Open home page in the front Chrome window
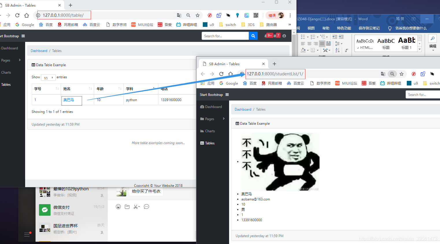This screenshot has height=244, width=440. pyautogui.click(x=231, y=74)
